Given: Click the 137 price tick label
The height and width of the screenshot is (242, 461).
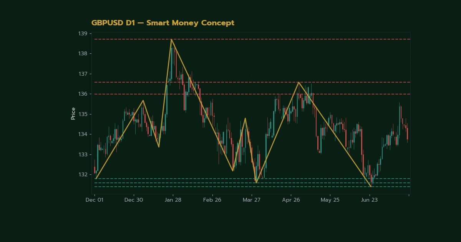Looking at the screenshot, I should click(83, 74).
